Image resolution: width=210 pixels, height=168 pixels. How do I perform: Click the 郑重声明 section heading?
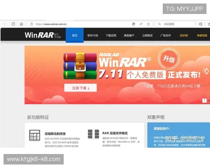pyautogui.click(x=156, y=117)
